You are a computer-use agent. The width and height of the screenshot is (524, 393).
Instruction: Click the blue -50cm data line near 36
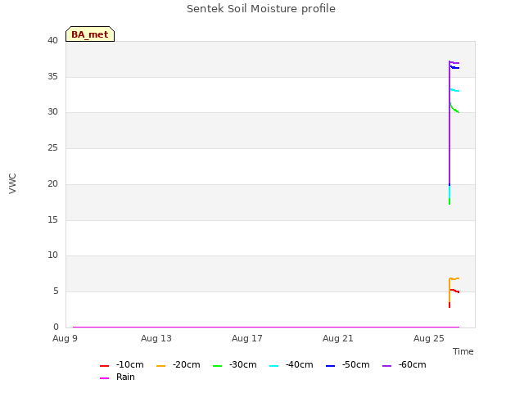pos(455,68)
